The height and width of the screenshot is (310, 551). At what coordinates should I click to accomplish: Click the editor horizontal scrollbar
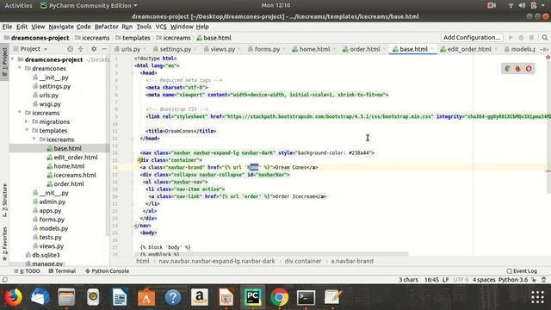pyautogui.click(x=271, y=253)
